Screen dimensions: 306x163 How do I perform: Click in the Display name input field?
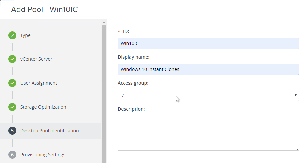click(208, 69)
